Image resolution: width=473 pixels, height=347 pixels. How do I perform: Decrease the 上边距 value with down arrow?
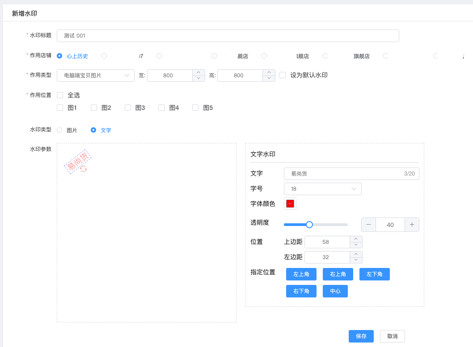[x=356, y=245]
